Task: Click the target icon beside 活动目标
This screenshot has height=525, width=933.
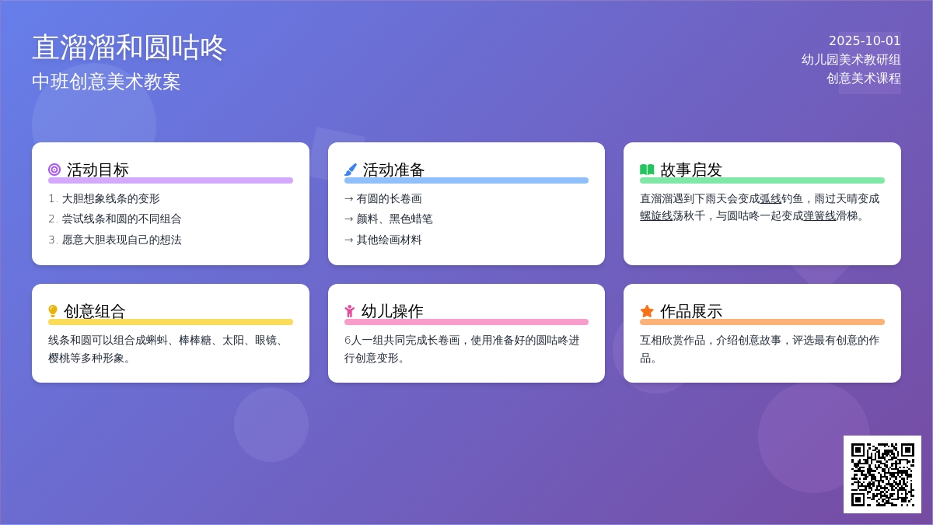Action: pos(54,170)
